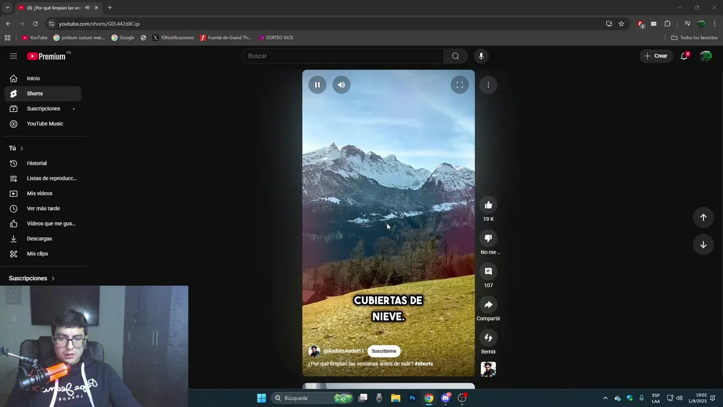The width and height of the screenshot is (723, 407).
Task: Open Listas de reproducción in the sidebar
Action: click(43, 179)
